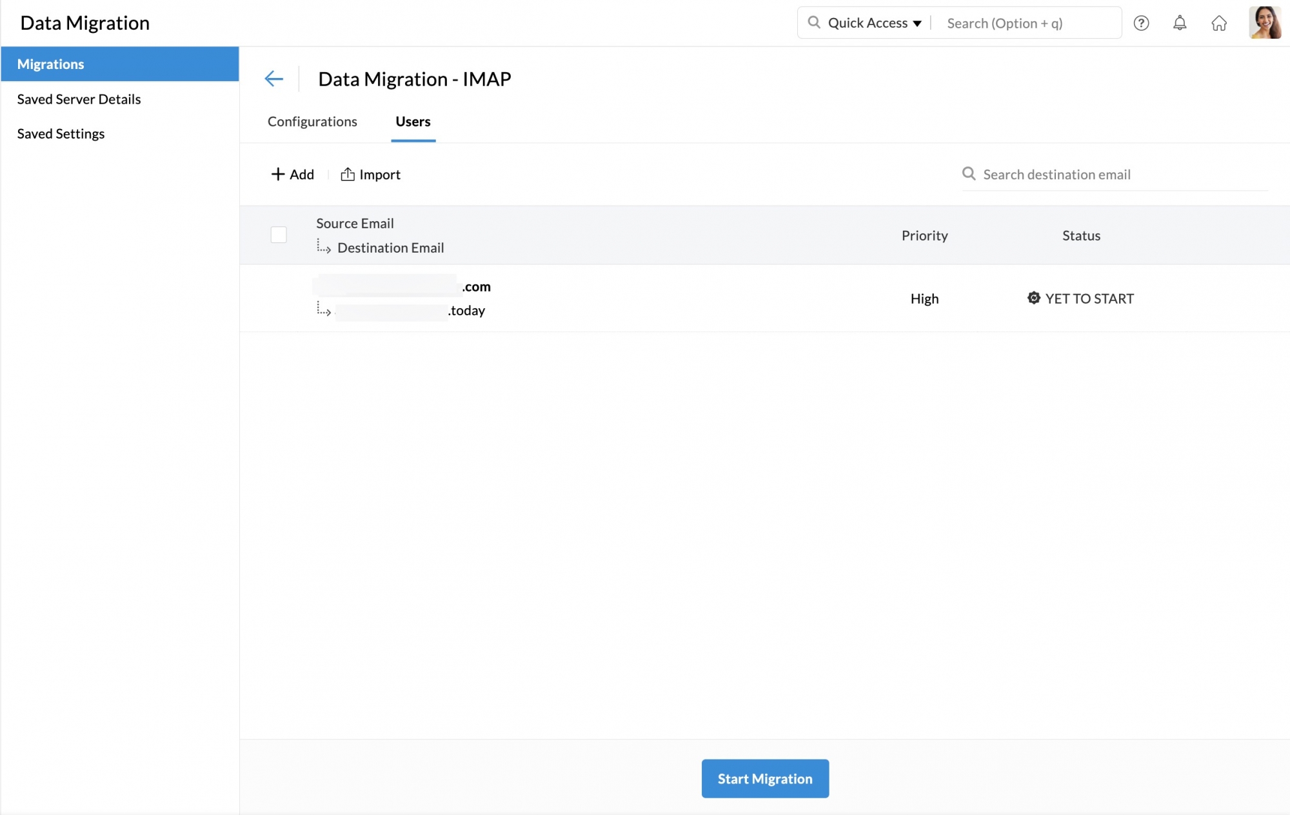
Task: Click the Add (+) icon to add a user
Action: [277, 173]
